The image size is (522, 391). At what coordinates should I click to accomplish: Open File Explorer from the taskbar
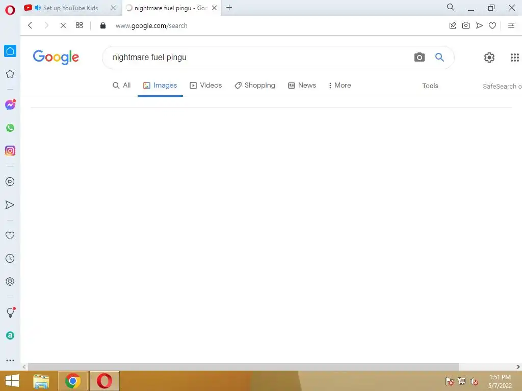[x=41, y=381]
